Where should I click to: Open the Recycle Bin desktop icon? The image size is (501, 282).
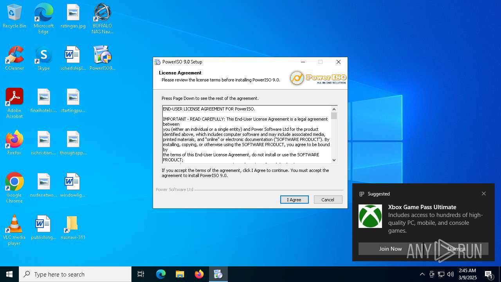click(x=14, y=16)
